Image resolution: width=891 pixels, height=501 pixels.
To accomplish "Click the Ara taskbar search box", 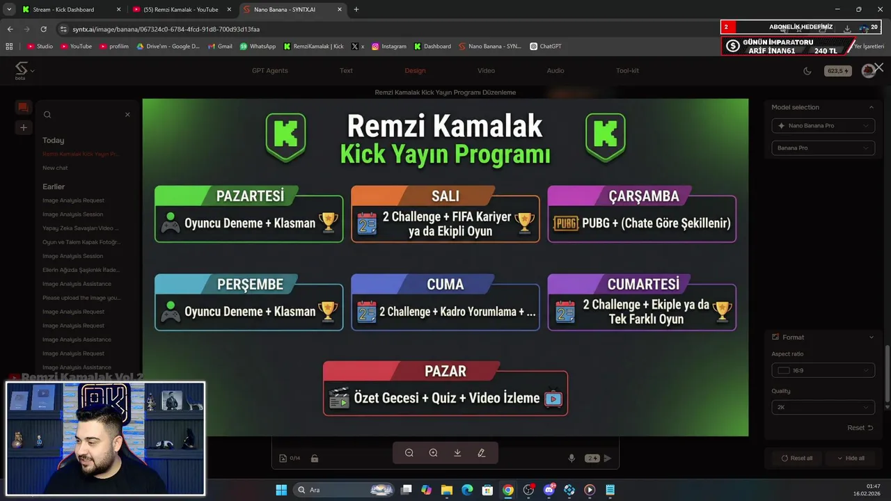I will [x=345, y=490].
